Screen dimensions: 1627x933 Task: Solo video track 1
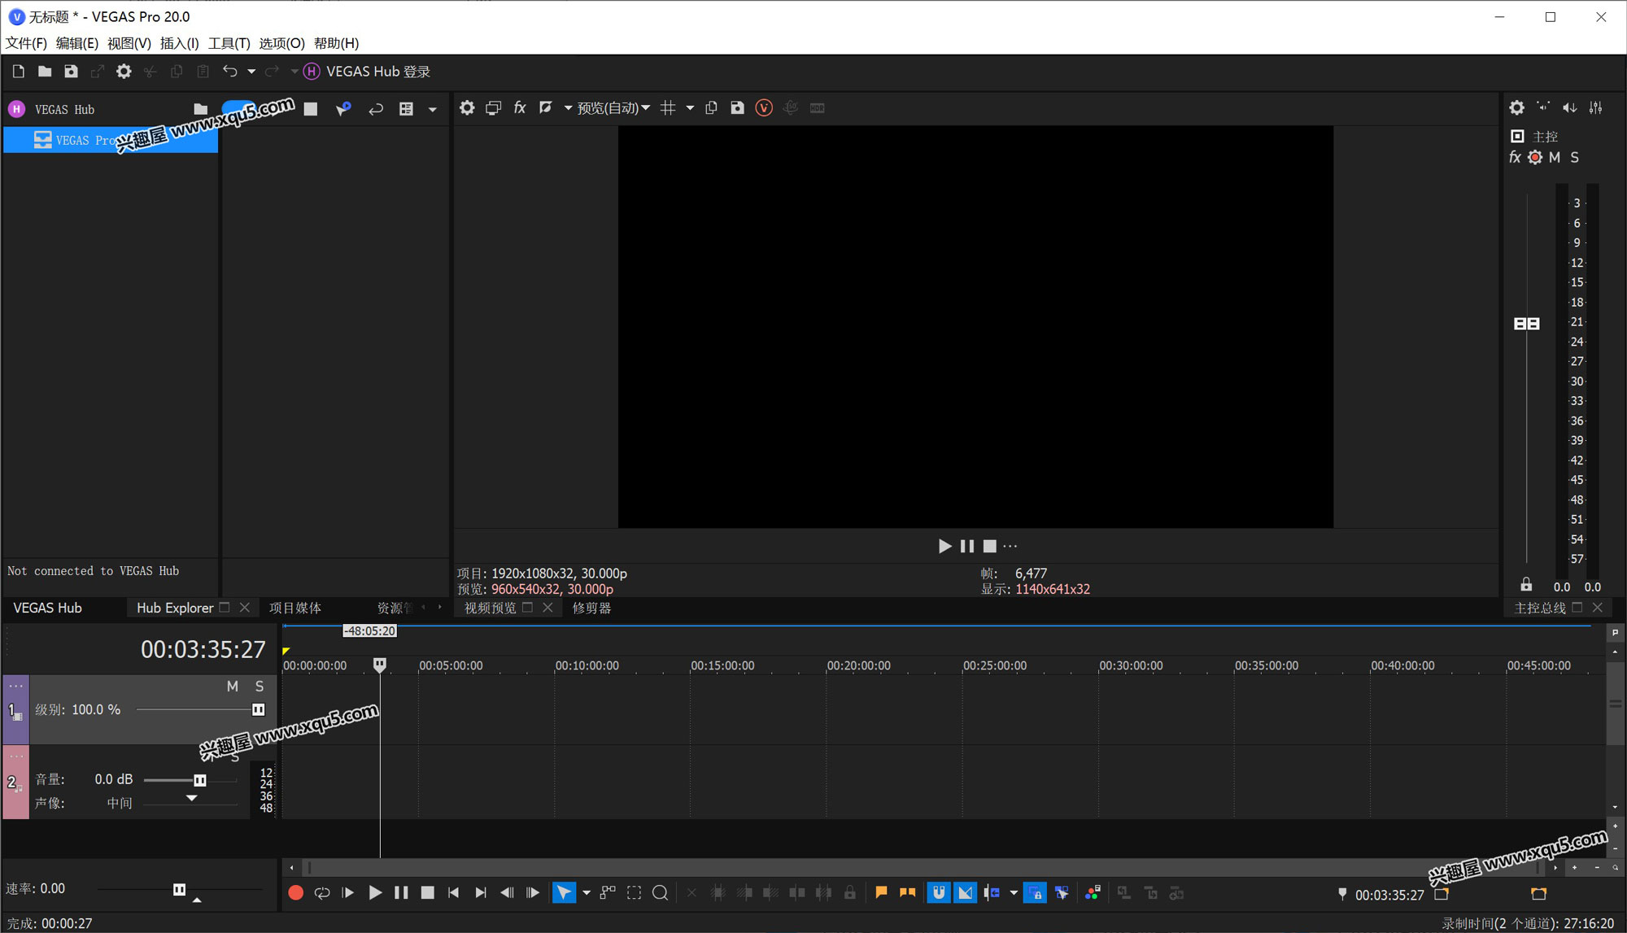click(260, 687)
